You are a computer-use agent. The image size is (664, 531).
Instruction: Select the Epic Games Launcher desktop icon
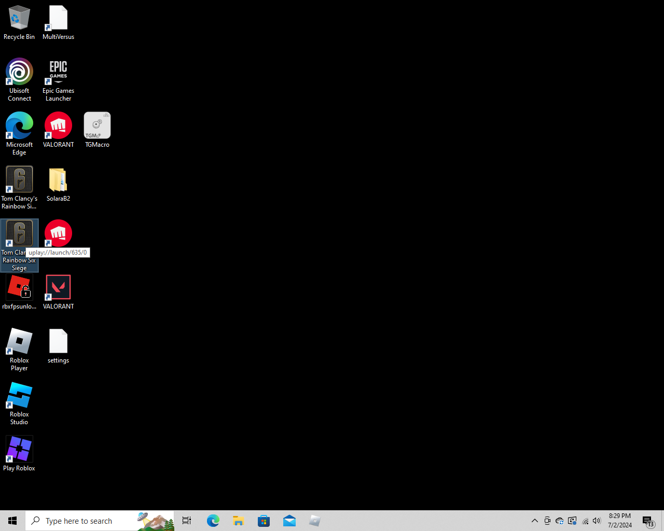58,80
